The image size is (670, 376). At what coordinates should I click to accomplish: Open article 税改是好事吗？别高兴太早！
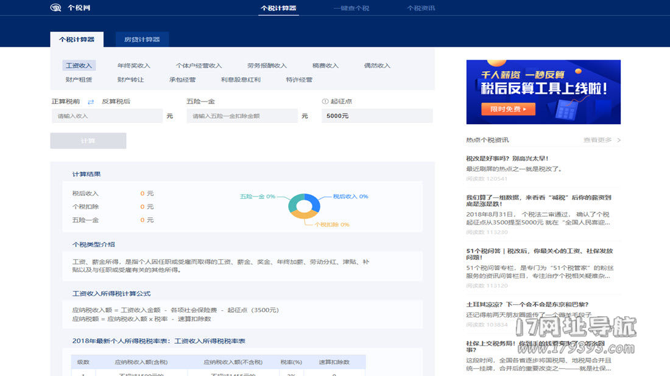[x=507, y=159]
